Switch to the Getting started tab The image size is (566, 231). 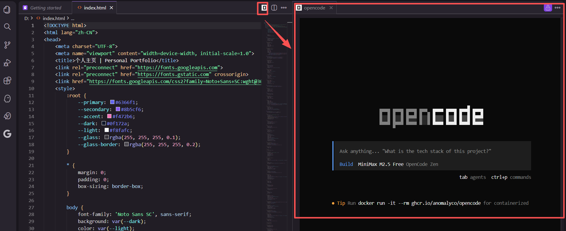46,8
